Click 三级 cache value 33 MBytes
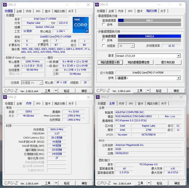Screen dimensions: 189x188 pos(75,74)
